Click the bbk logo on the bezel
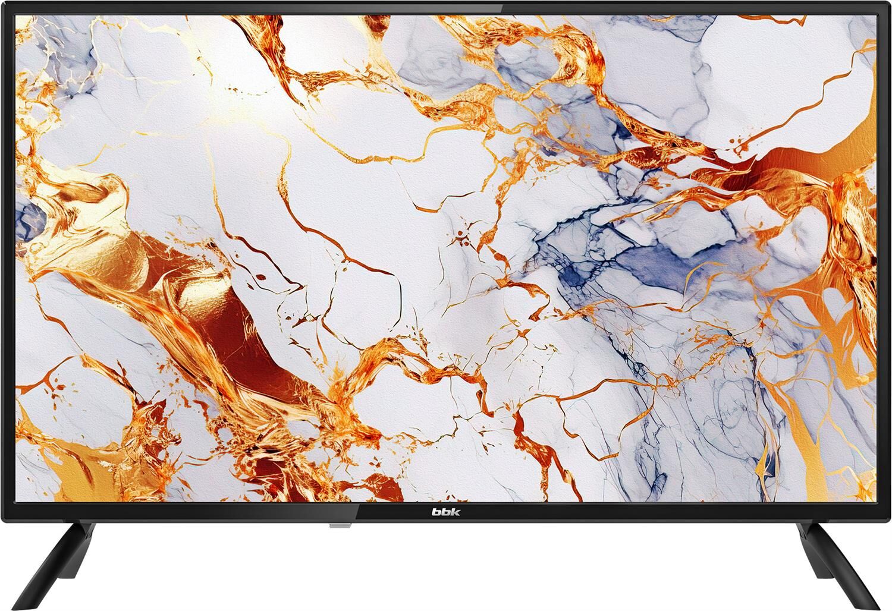The height and width of the screenshot is (611, 892). click(445, 511)
